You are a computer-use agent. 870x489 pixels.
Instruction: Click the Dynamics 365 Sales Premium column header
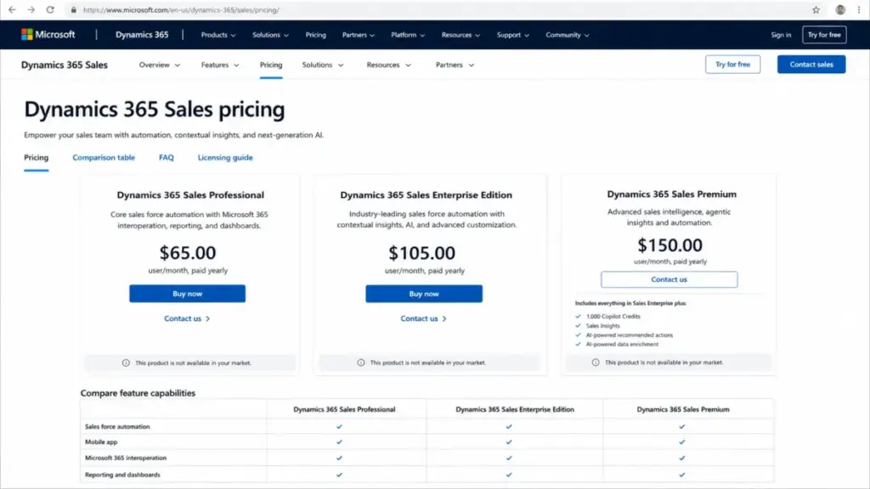(683, 409)
